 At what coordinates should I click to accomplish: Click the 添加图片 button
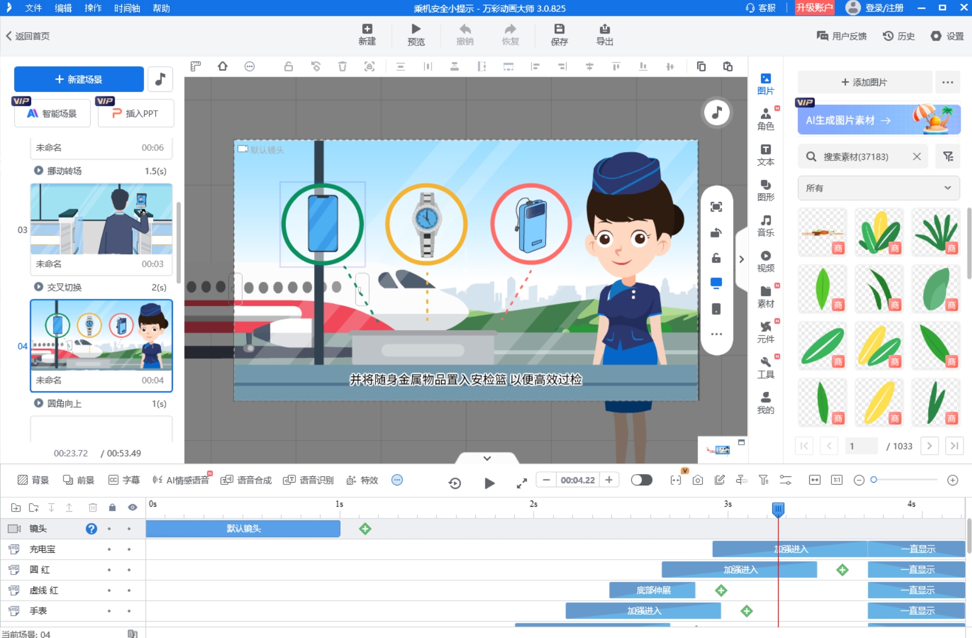865,82
